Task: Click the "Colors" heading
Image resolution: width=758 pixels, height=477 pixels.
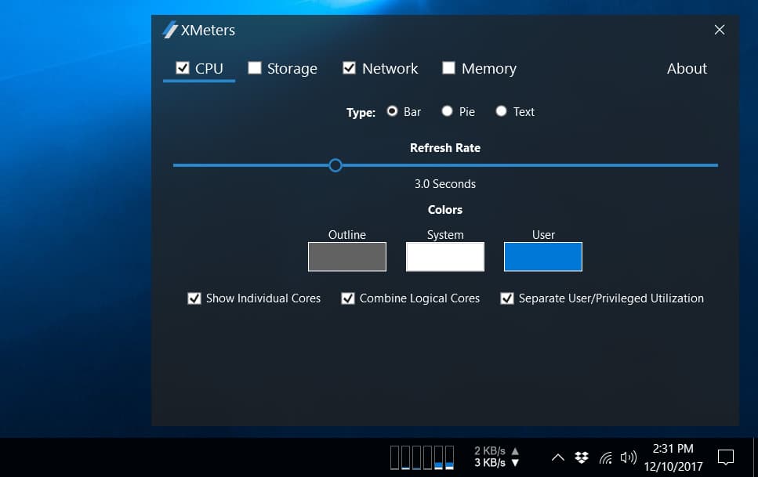Action: pyautogui.click(x=444, y=210)
